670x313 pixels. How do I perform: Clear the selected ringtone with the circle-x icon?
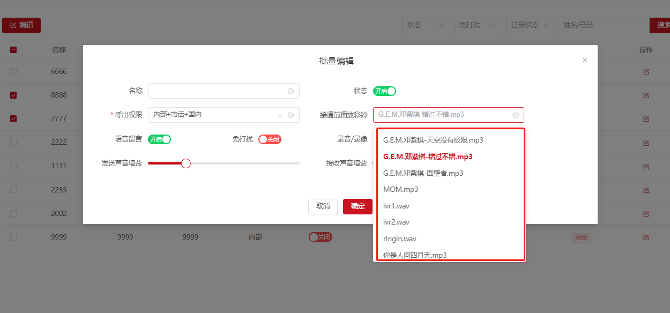[516, 115]
